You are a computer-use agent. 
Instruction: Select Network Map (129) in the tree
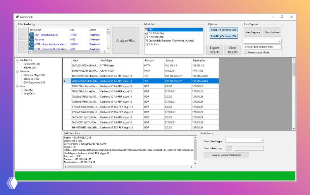(34, 75)
